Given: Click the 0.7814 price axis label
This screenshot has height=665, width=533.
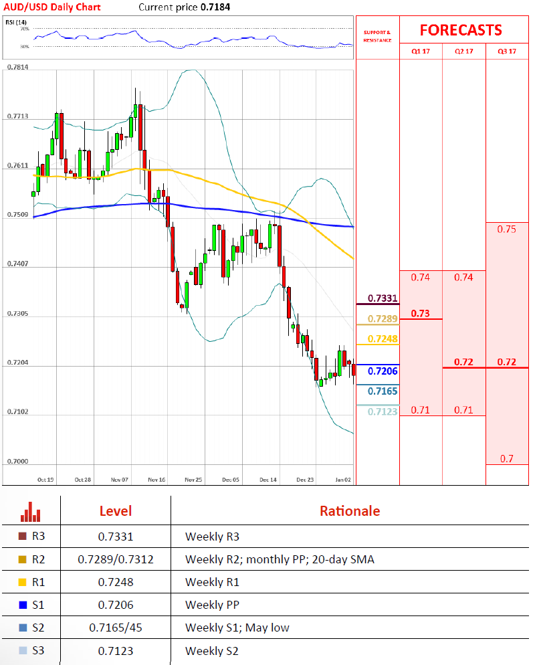Looking at the screenshot, I should [x=18, y=67].
